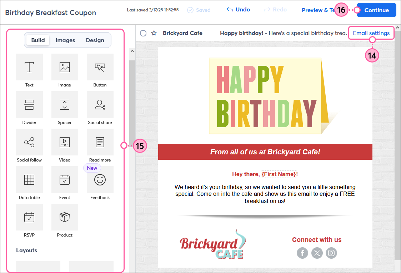The image size is (401, 273).
Task: Click the Layouts section heading
Action: coord(26,250)
